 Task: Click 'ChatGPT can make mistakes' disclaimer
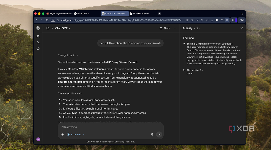coord(111,142)
